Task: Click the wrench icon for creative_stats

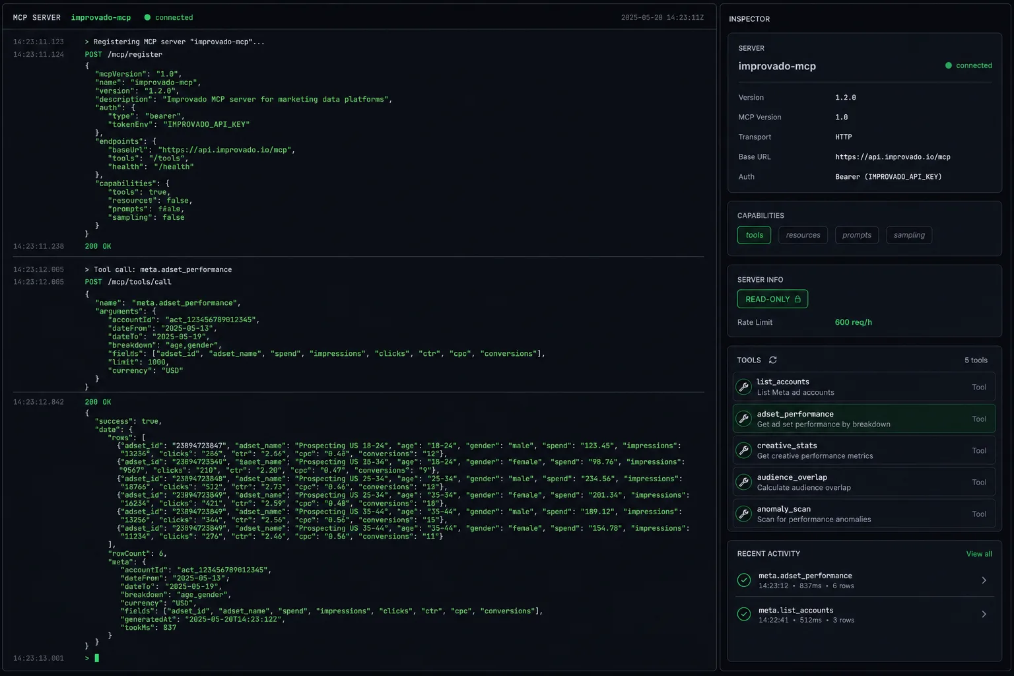Action: click(x=744, y=450)
